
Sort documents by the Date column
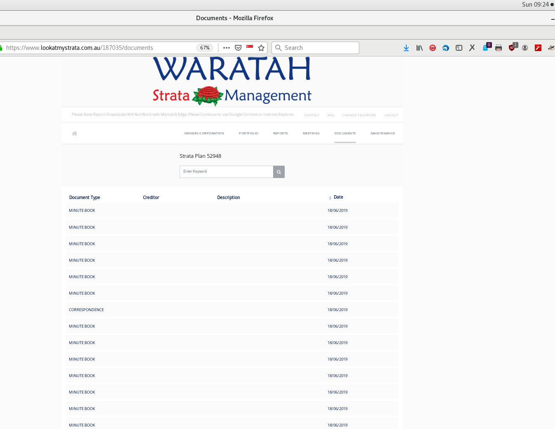(338, 197)
